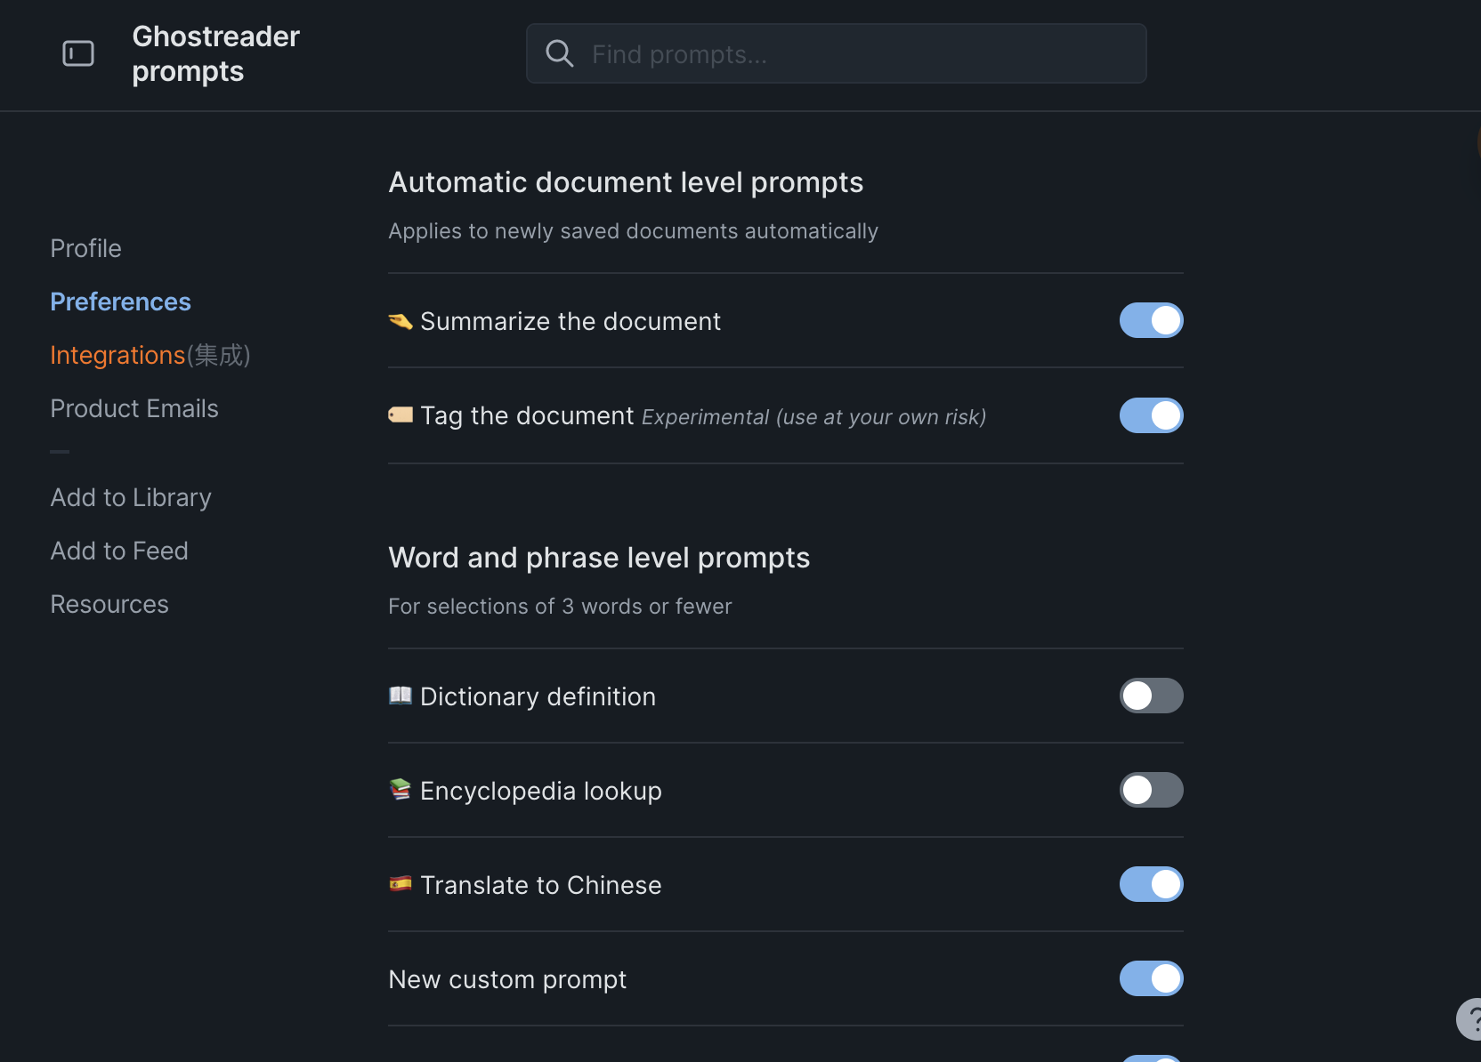Screen dimensions: 1481x1062
Task: Disable Translate to Chinese toggle
Action: coord(1151,884)
